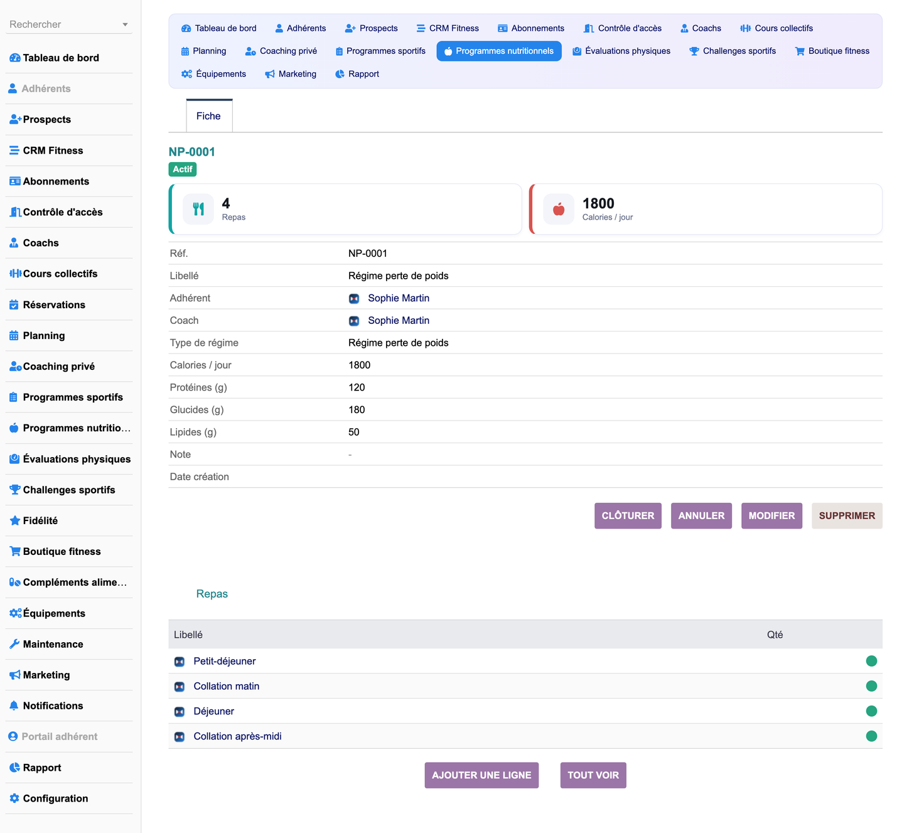Viewport: 907px width, 833px height.
Task: Click the CLÔTURER button
Action: pyautogui.click(x=628, y=516)
